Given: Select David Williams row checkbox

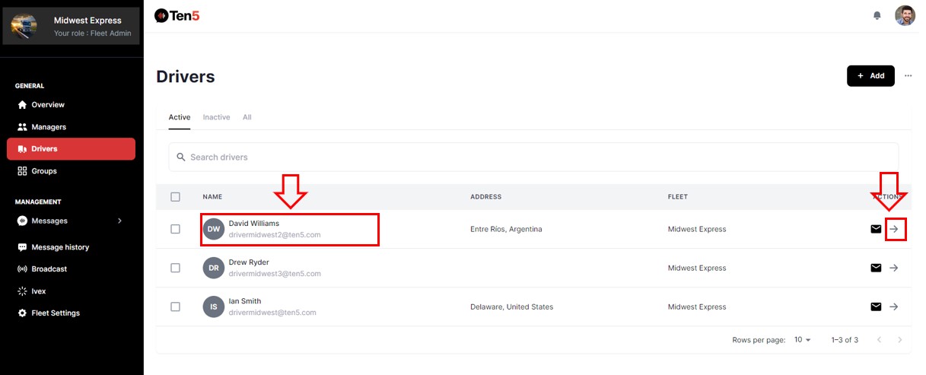Looking at the screenshot, I should (176, 229).
